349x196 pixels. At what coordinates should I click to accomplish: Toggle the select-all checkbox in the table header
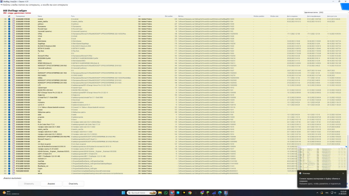[9, 16]
